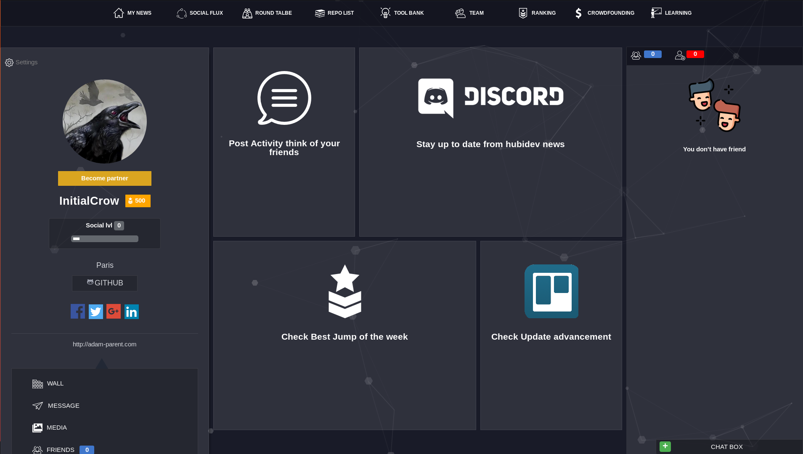Viewport: 803px width, 454px height.
Task: Open CROWDFOUNDING menu label
Action: (x=611, y=13)
